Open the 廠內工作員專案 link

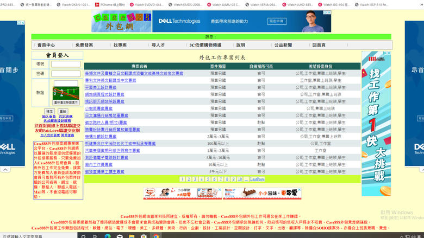99,164
